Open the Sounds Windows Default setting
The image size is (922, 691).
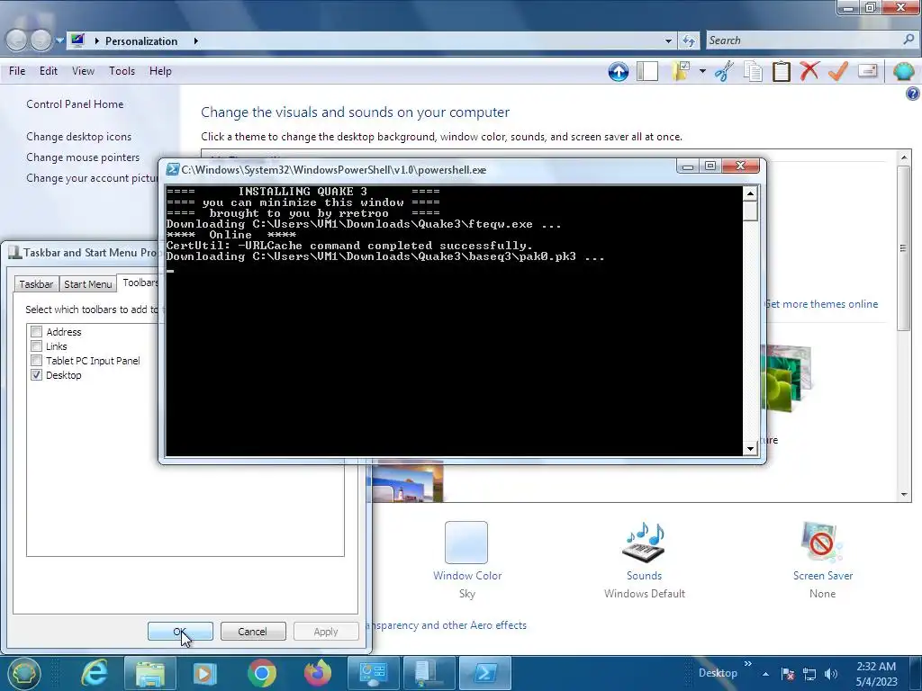(644, 559)
